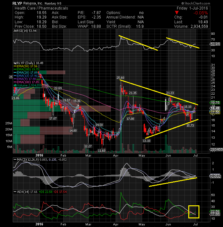Click the EPS value -2.35
The image size is (223, 227).
click(x=96, y=17)
